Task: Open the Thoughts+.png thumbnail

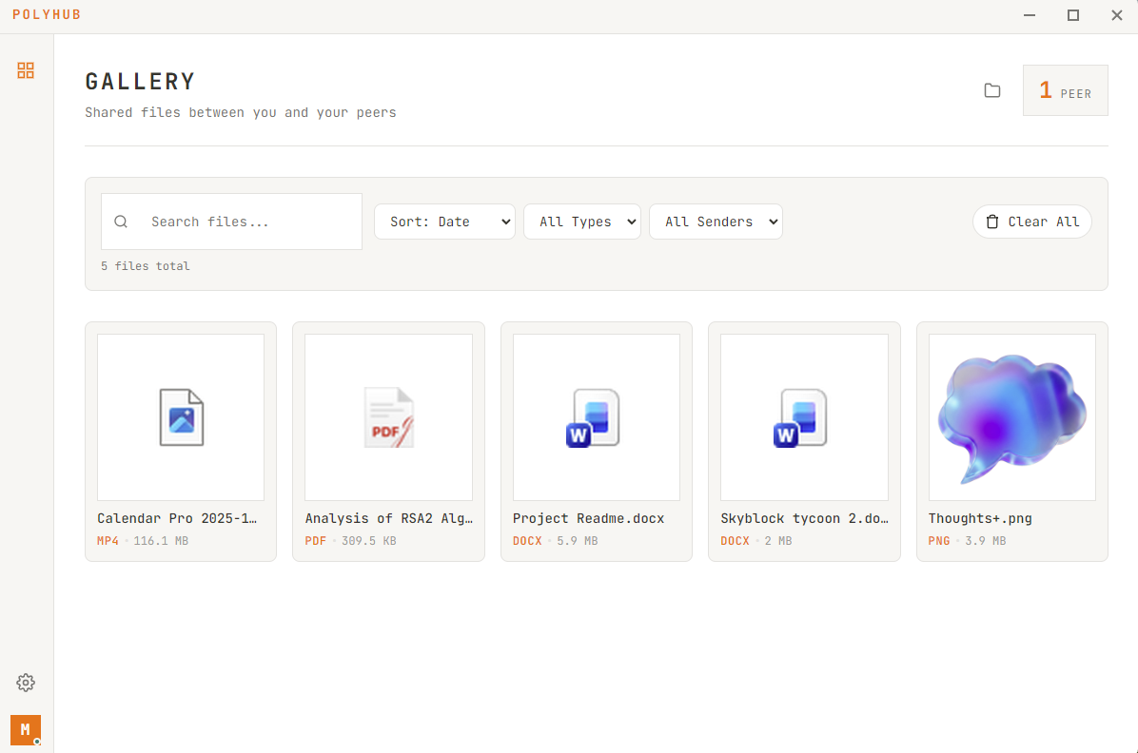Action: pos(1011,416)
